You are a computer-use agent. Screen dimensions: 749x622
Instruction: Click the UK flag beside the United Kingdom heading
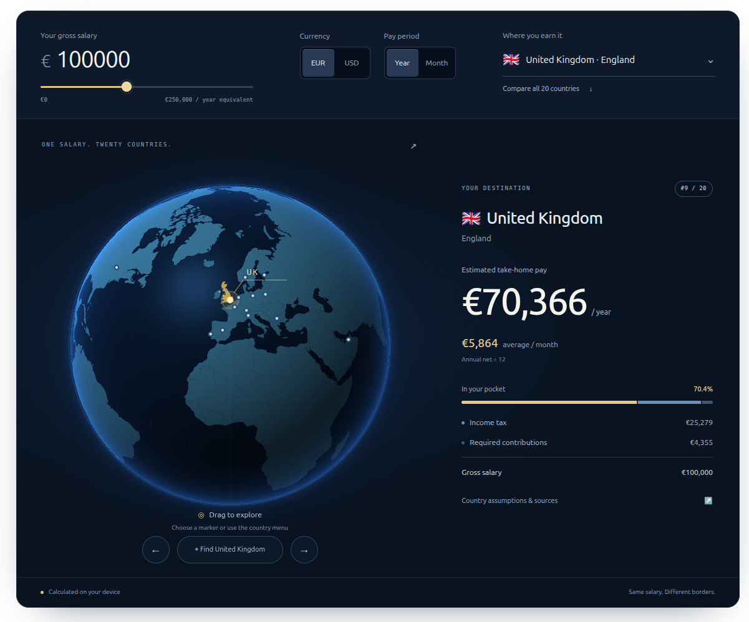pos(471,218)
